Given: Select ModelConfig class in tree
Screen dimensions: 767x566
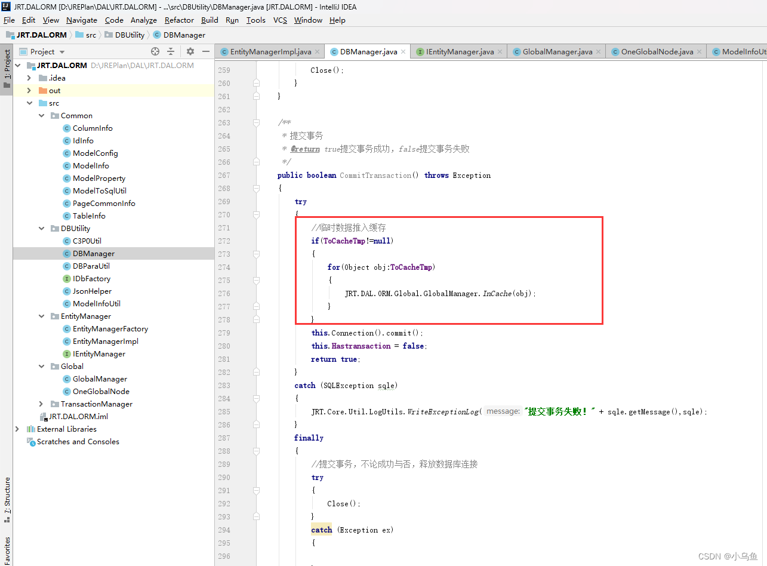Looking at the screenshot, I should click(x=96, y=153).
